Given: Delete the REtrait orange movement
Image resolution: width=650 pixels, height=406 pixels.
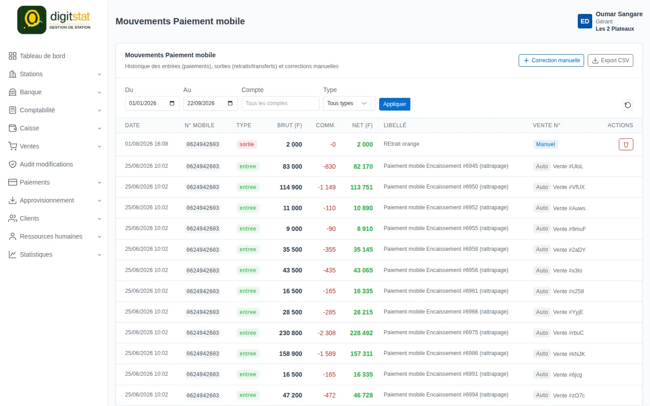Looking at the screenshot, I should (626, 144).
